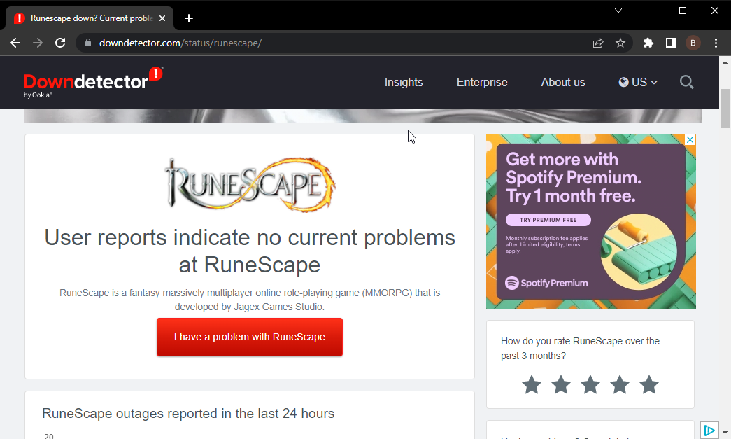Open the About us menu item
The height and width of the screenshot is (439, 731).
[563, 82]
